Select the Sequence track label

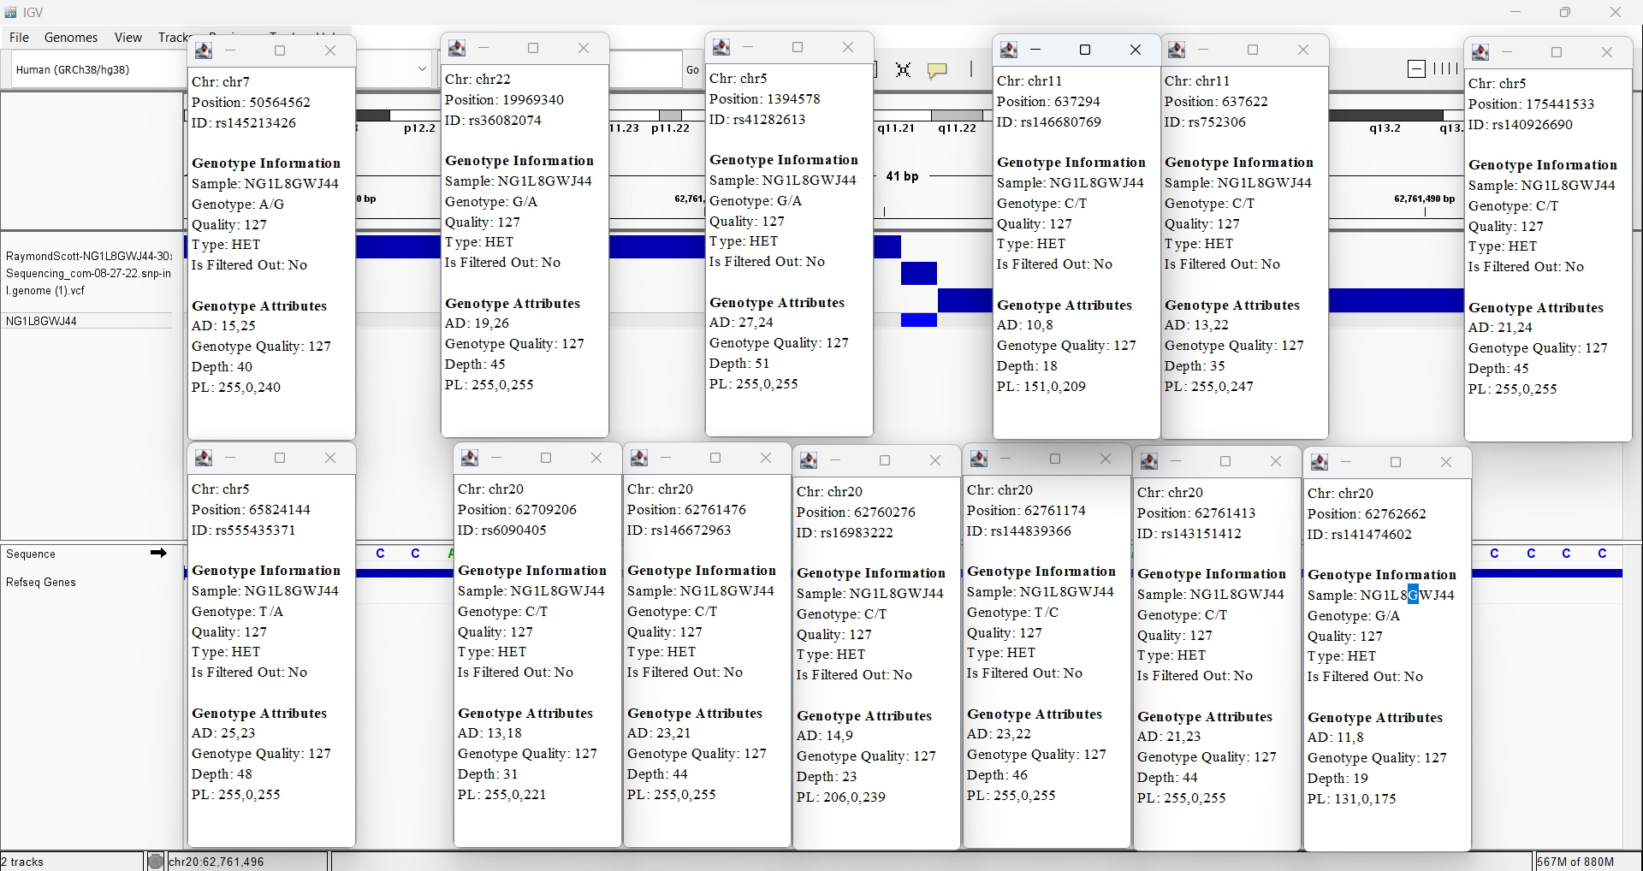coord(31,554)
